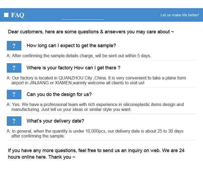Click the question mark icon for factory question
Viewport: 203px width, 173px height.
[x=14, y=68]
